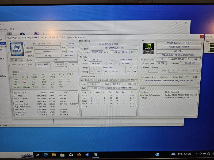
Task: Expand the Memory Modules slot dropdown
Action: coord(109,80)
